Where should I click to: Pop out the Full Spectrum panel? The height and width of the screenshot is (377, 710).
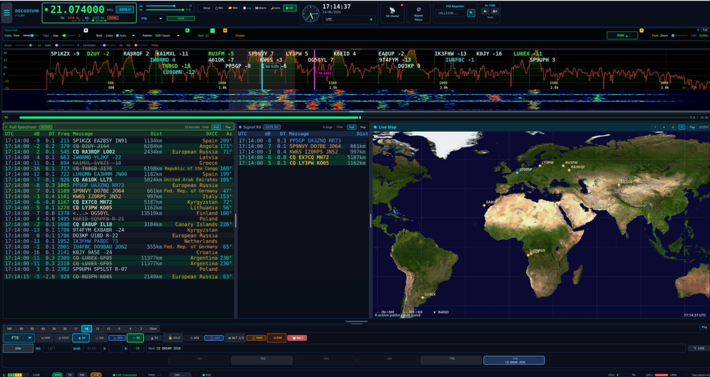click(x=228, y=127)
